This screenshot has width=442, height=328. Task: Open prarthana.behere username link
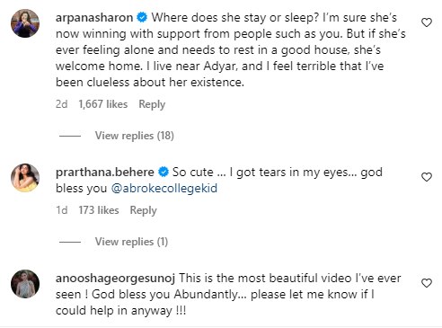(x=105, y=172)
